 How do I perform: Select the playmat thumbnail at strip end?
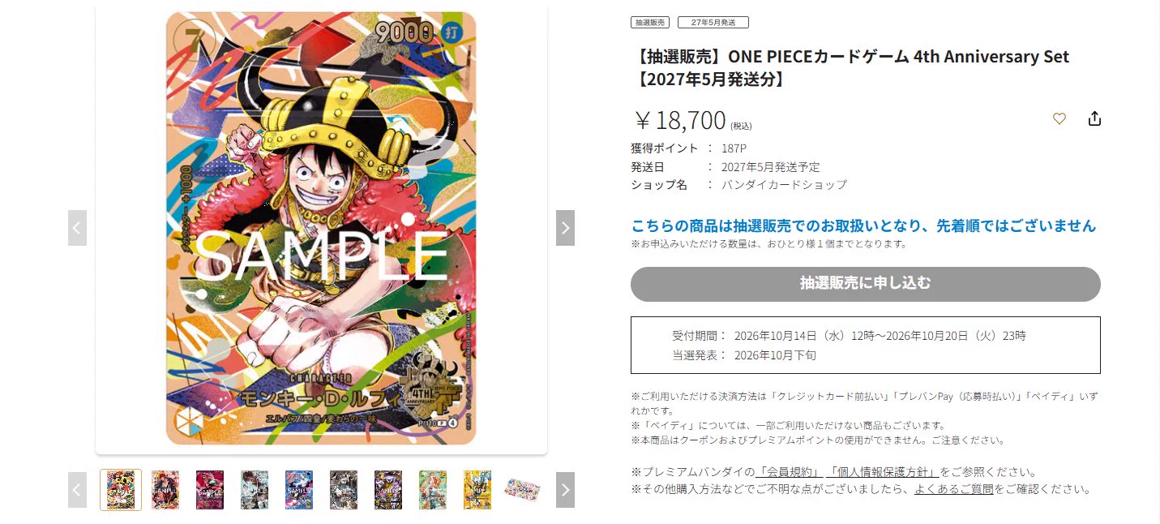(522, 489)
